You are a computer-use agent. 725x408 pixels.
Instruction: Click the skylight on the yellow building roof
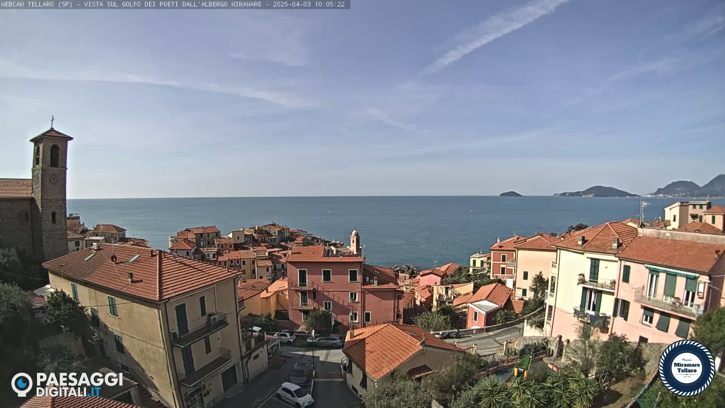133,258
